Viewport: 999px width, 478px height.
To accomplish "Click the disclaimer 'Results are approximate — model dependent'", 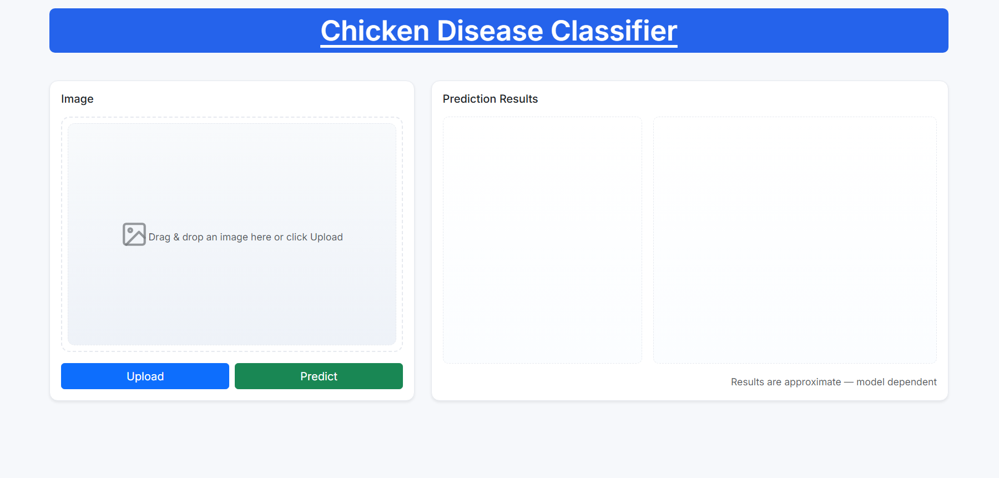I will click(x=834, y=382).
